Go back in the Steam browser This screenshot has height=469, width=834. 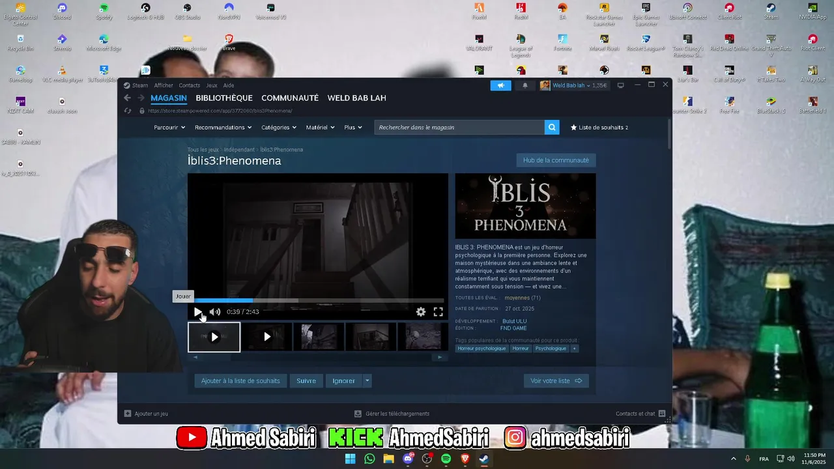[x=128, y=98]
